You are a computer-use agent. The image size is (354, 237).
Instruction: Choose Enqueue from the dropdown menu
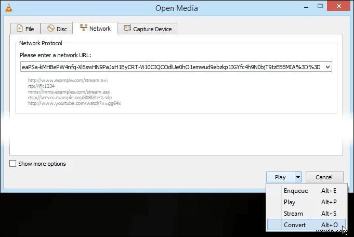[x=306, y=191]
